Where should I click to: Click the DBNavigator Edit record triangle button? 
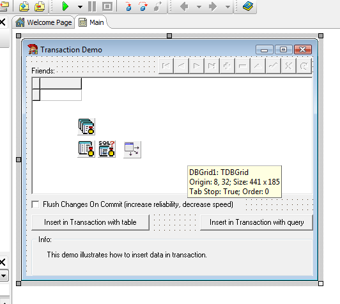(x=258, y=66)
